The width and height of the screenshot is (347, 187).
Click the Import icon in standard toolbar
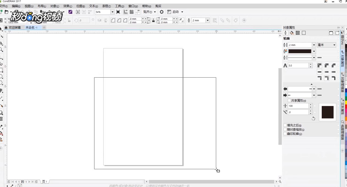tap(78, 12)
